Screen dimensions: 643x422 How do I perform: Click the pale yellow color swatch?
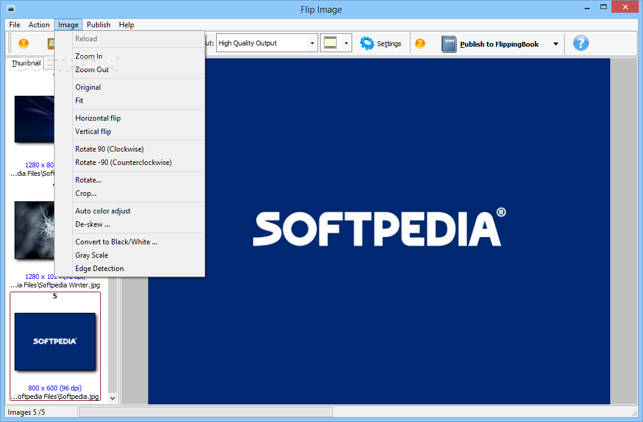pyautogui.click(x=330, y=42)
